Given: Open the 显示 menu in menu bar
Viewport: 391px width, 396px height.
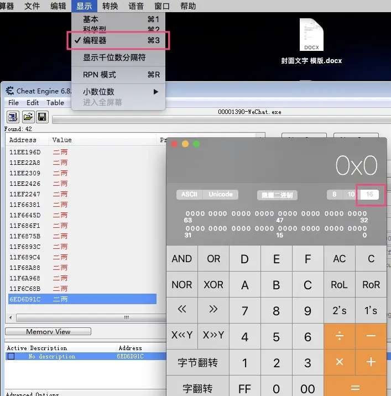Looking at the screenshot, I should tap(84, 6).
